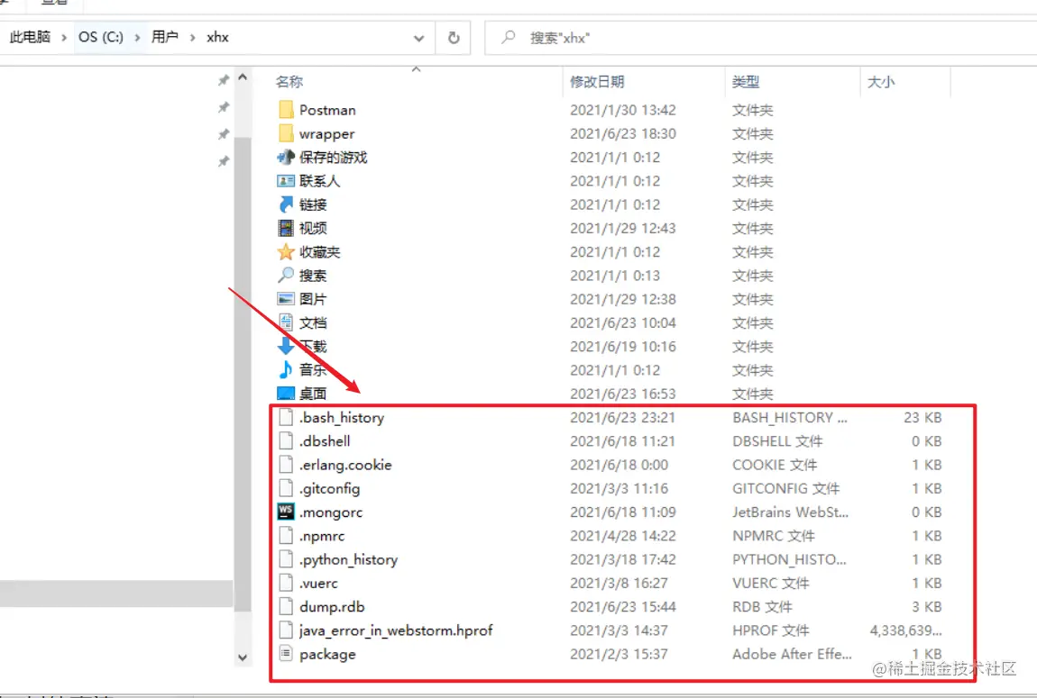1037x698 pixels.
Task: Go to OS (C:) in breadcrumb
Action: (x=100, y=37)
